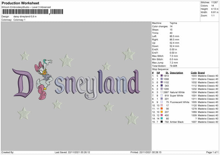The height and width of the screenshot is (155, 220).
Task: Click the "Created By:" footer label
Action: (8, 152)
